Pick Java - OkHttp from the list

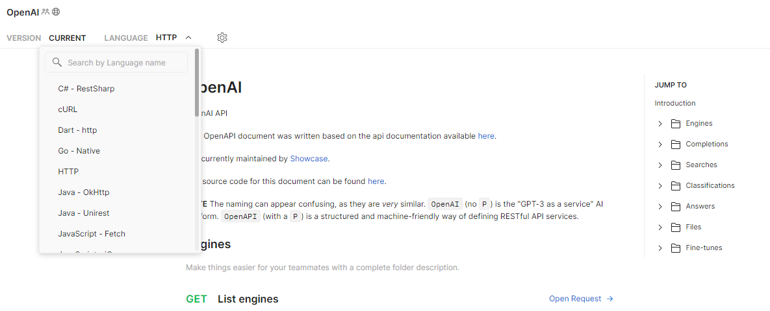[83, 192]
